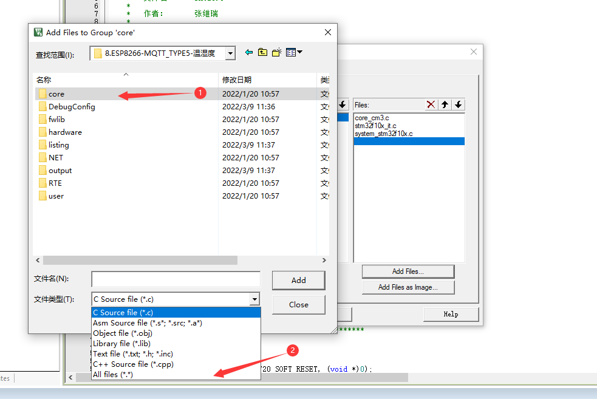Open the NET folder
597x399 pixels.
coord(56,158)
